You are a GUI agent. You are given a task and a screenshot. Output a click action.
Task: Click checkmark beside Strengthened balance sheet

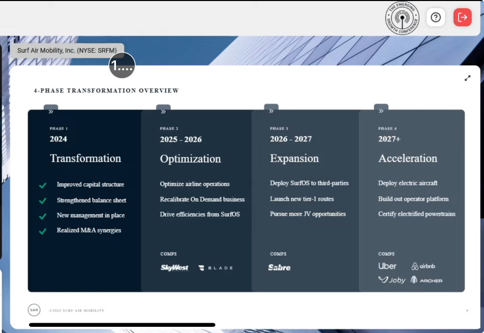pos(43,201)
